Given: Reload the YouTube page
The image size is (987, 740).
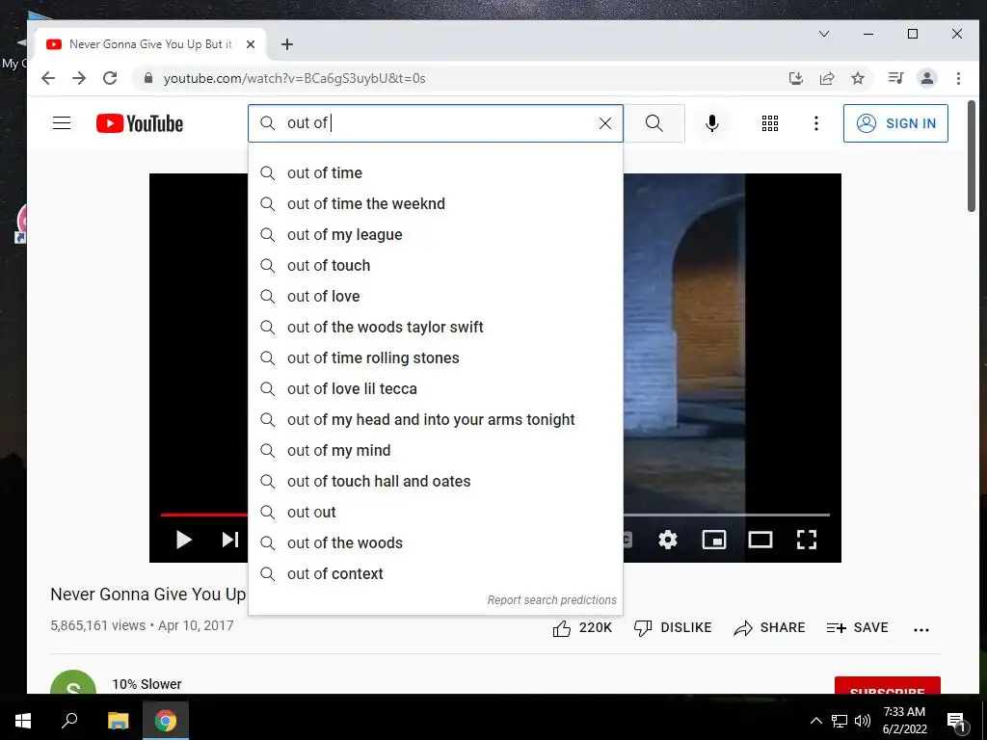Looking at the screenshot, I should click(110, 78).
